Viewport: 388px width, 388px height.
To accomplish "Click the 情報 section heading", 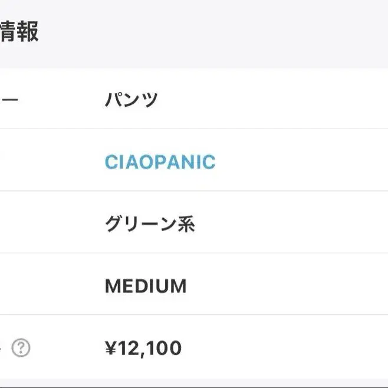I will 19,31.
